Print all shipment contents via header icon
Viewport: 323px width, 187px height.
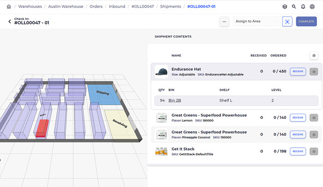pos(314,56)
